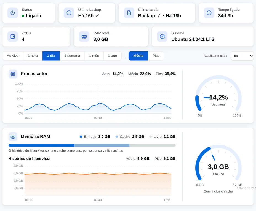The height and width of the screenshot is (211, 256).
Task: Click the gray Livre legend dot
Action: [151, 137]
